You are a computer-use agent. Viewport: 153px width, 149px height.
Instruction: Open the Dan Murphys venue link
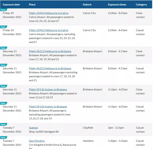[x=37, y=141]
